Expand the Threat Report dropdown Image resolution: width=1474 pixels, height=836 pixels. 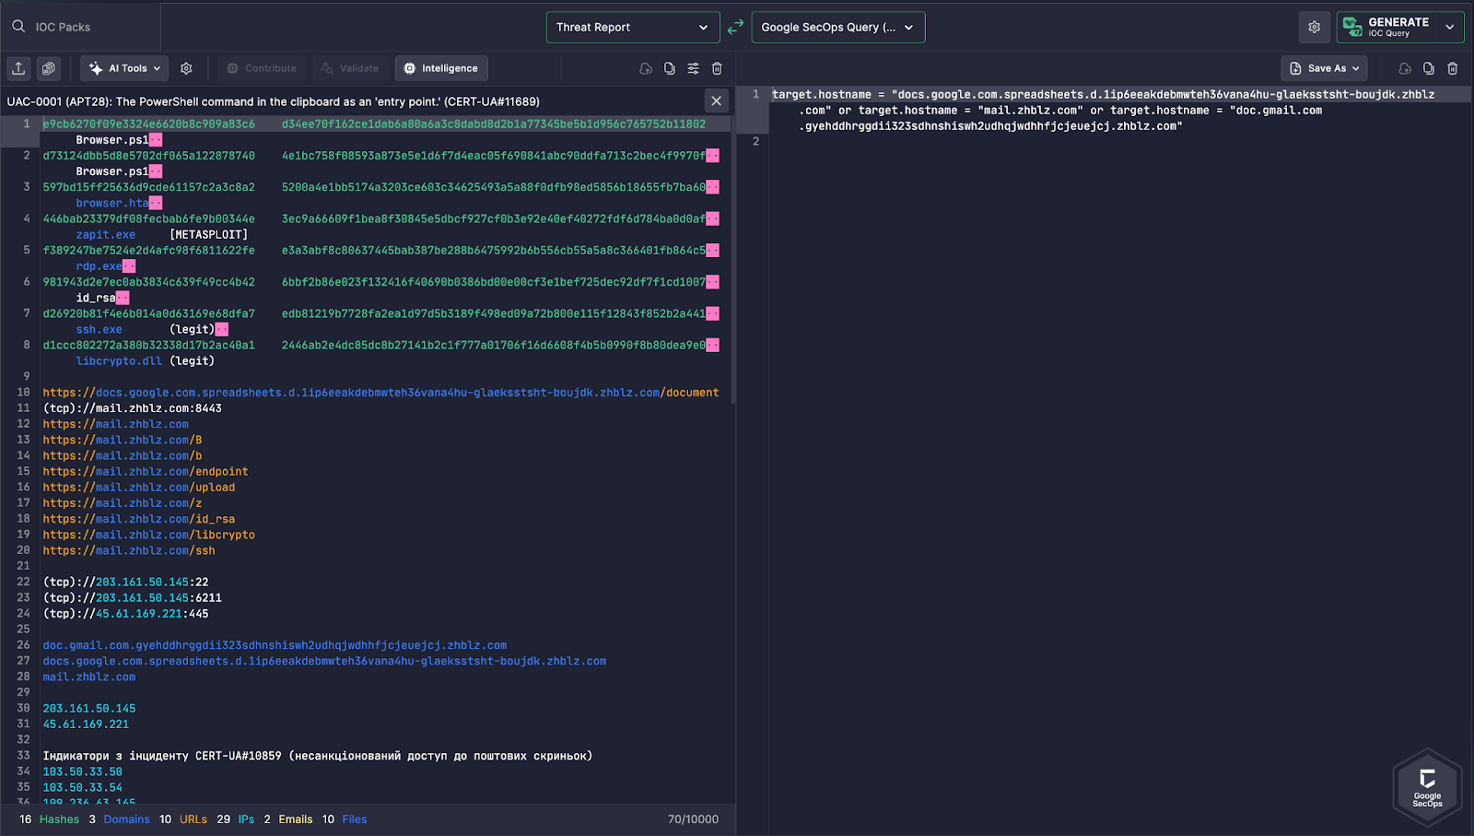[633, 28]
